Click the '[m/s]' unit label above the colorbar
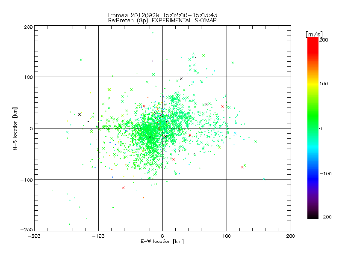342x257 pixels. pos(314,34)
